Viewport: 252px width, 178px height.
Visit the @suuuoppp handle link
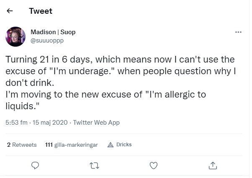pyautogui.click(x=47, y=40)
